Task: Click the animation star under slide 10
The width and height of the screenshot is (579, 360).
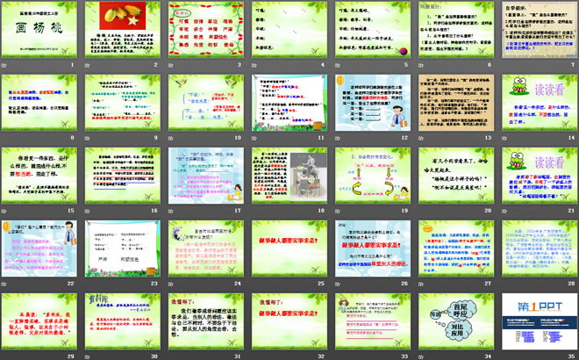Action: pyautogui.click(x=171, y=138)
